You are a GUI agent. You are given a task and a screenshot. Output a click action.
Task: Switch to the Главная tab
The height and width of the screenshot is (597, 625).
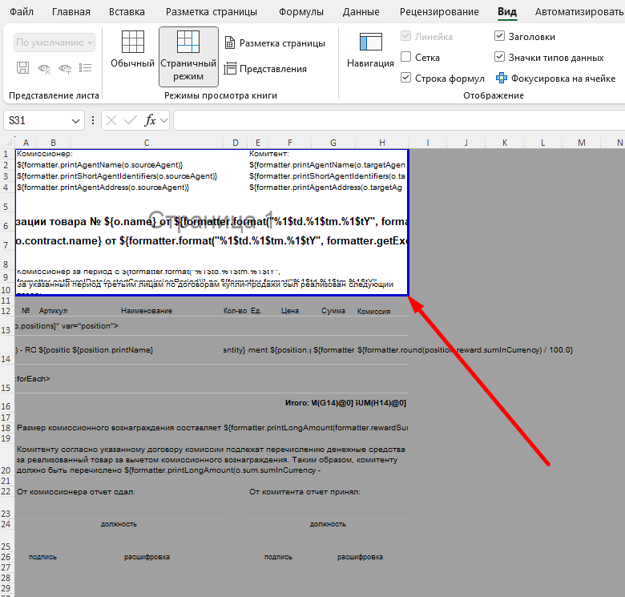pos(71,12)
